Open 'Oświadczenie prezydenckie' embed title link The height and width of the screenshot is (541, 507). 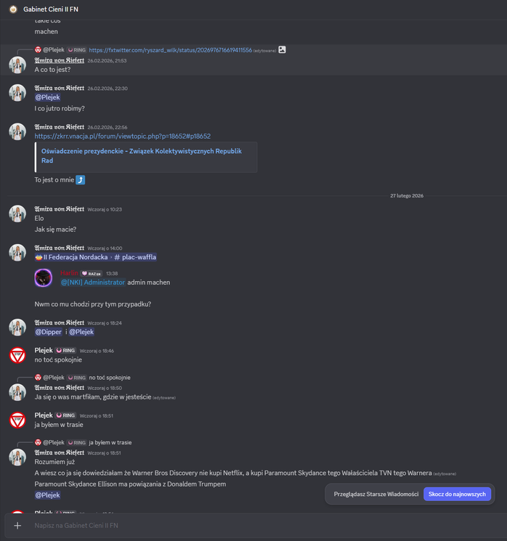click(142, 155)
